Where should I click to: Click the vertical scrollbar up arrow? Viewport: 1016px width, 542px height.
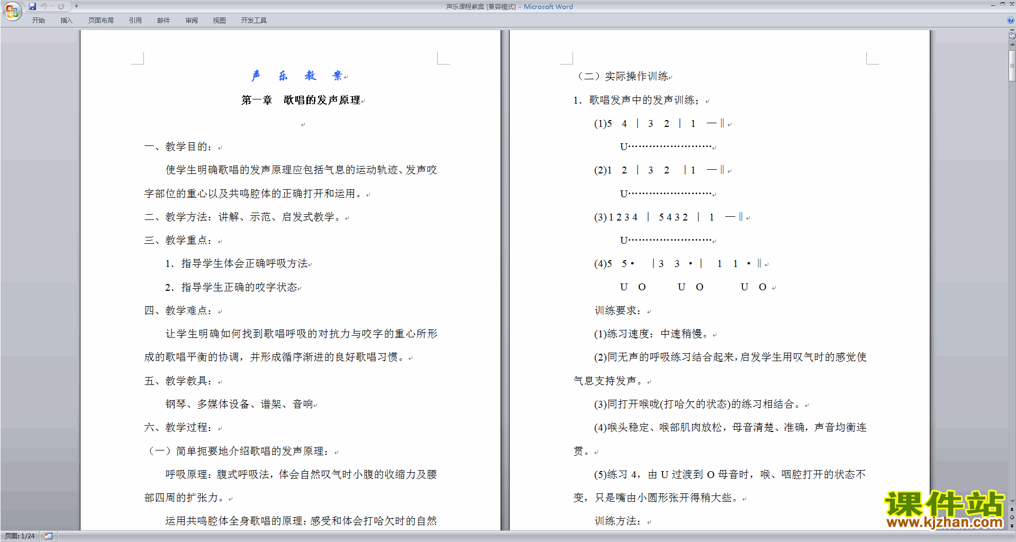[1012, 45]
